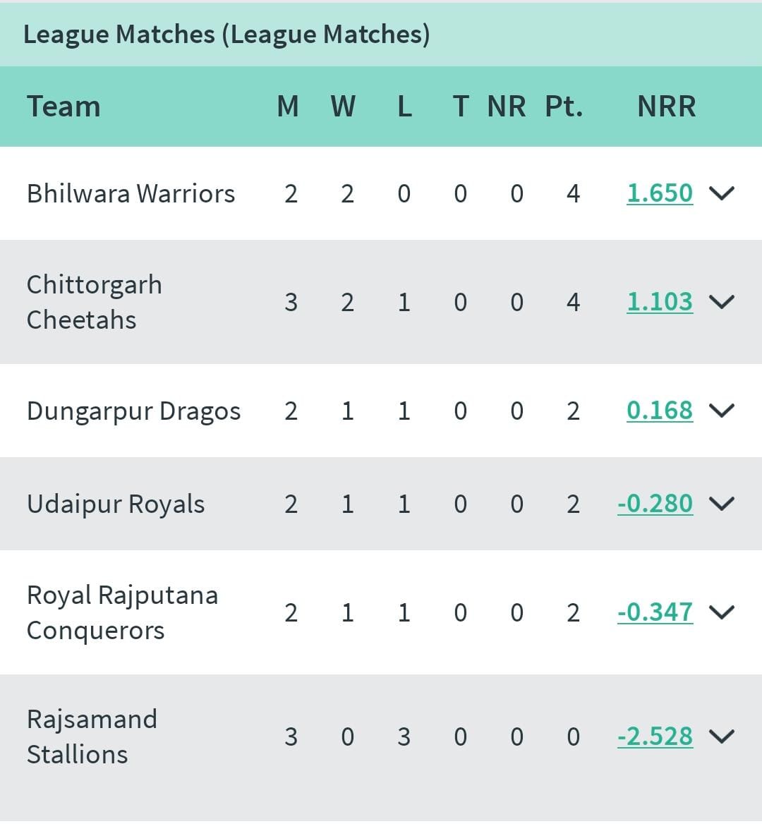Click the League Matches section title
This screenshot has width=762, height=824.
click(226, 35)
